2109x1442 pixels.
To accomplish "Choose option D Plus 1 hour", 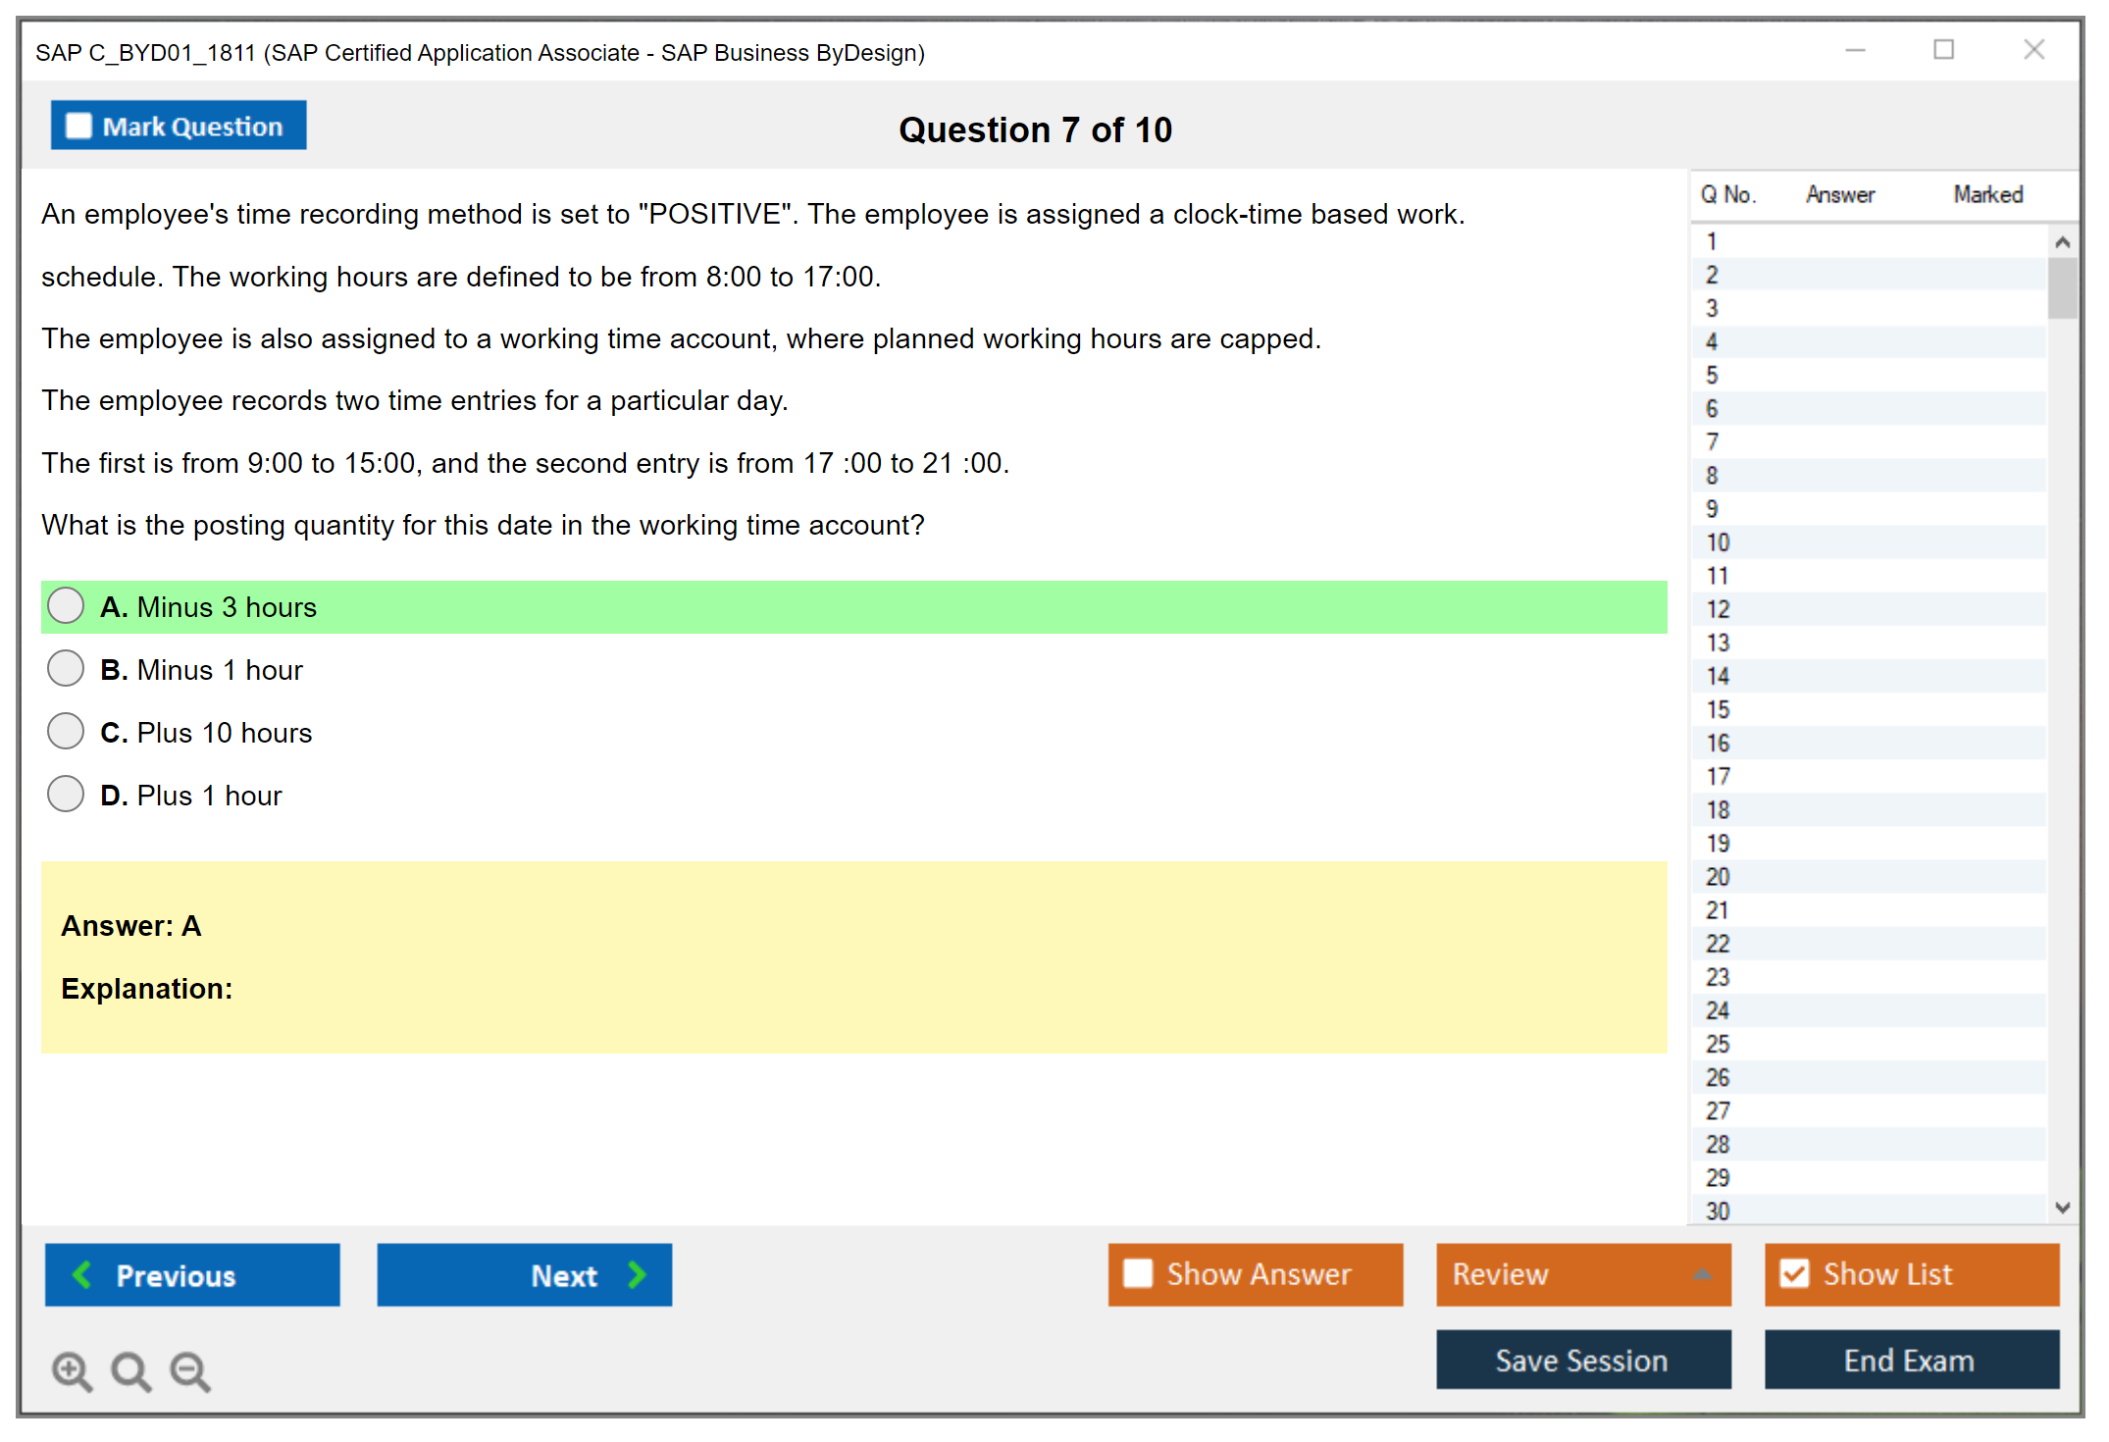I will (66, 795).
